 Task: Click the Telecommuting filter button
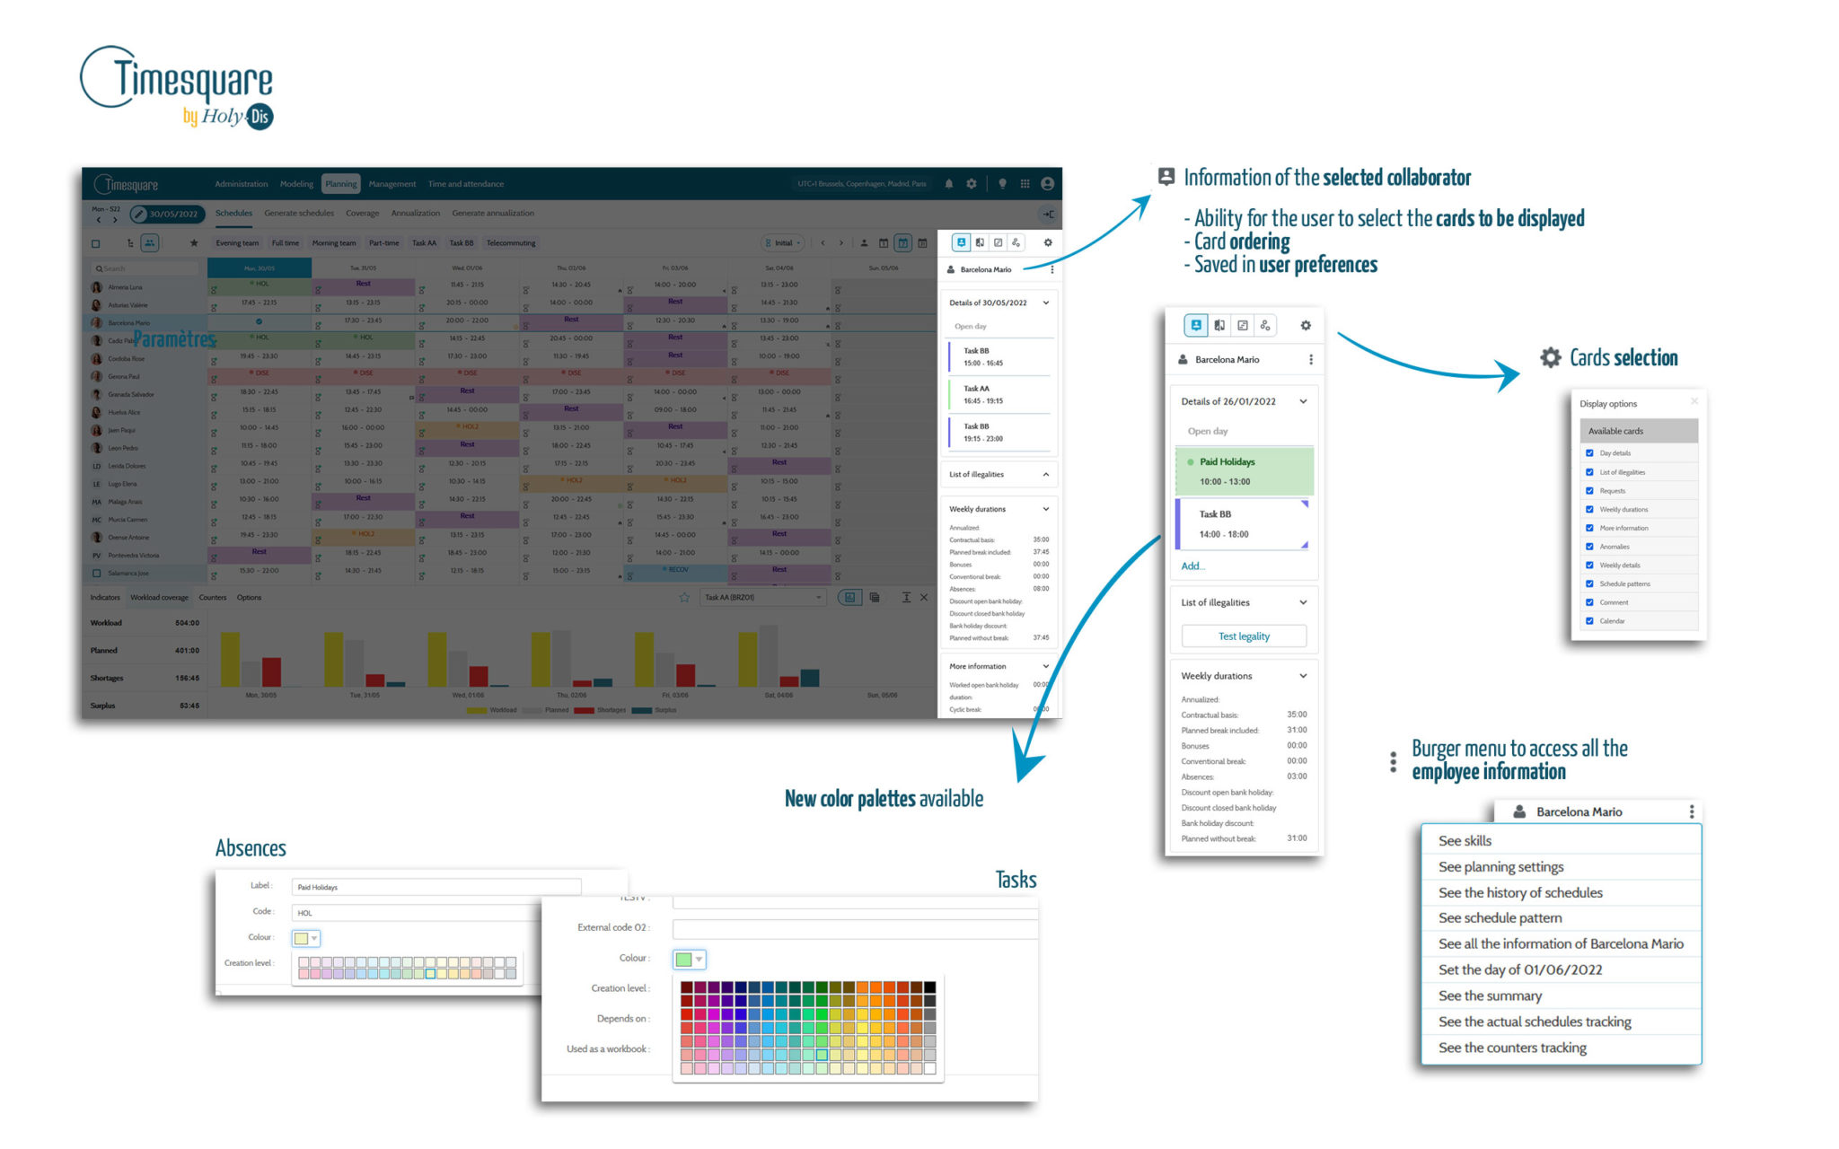point(510,243)
